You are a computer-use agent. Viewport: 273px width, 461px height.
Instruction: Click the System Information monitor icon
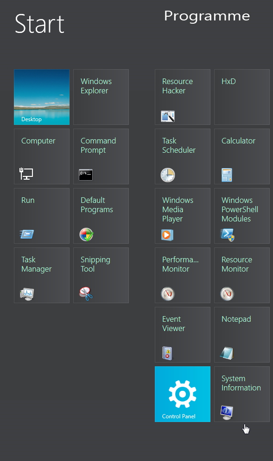coord(227,413)
